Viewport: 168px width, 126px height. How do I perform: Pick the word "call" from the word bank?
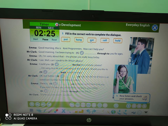pos(105,40)
